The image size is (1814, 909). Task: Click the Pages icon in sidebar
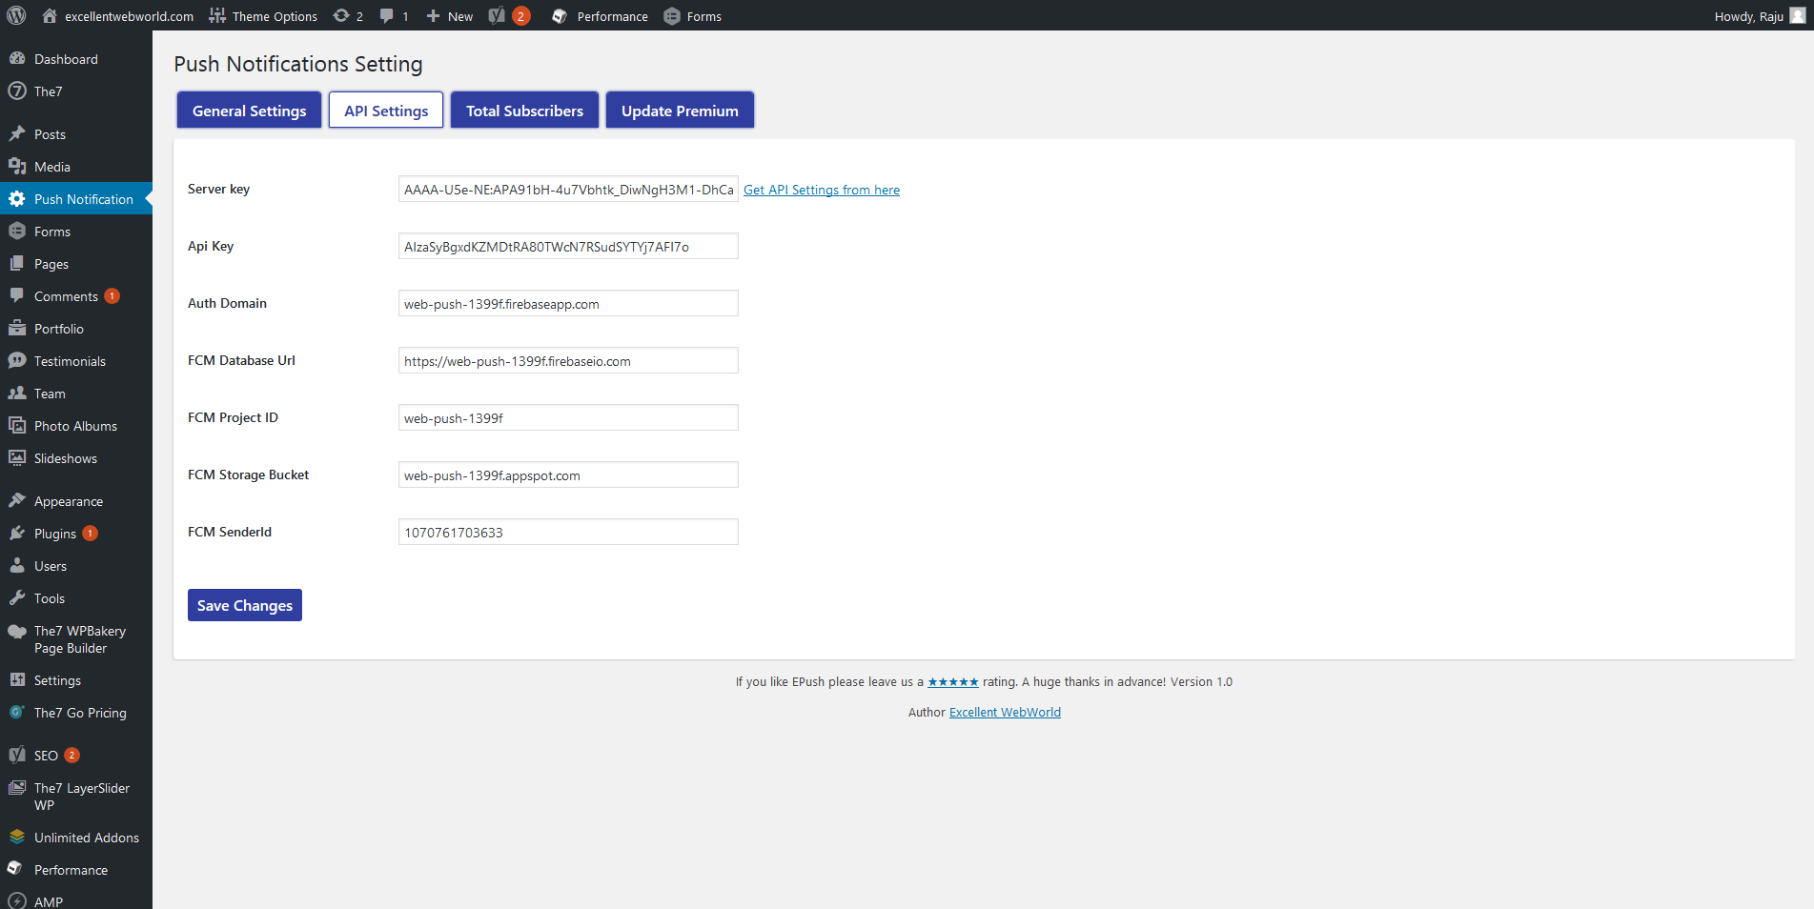point(17,263)
